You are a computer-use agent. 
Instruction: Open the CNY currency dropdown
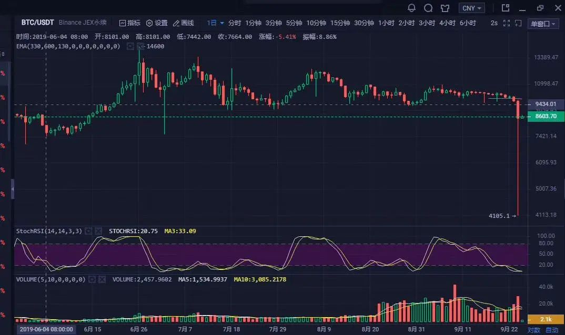click(471, 8)
